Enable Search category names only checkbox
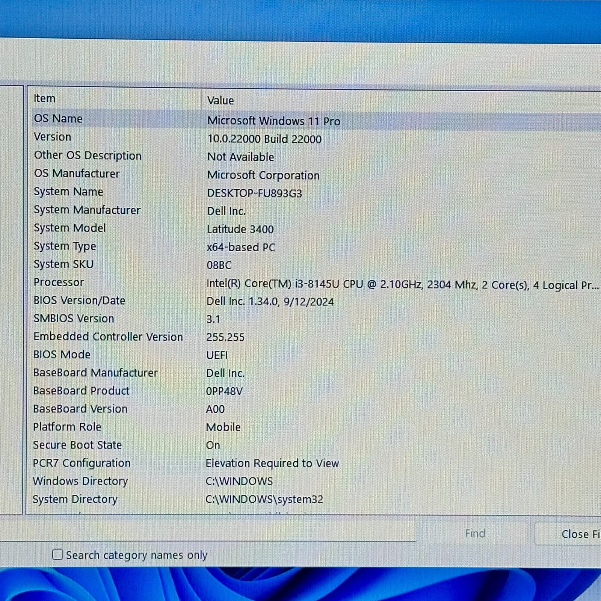 [x=57, y=554]
